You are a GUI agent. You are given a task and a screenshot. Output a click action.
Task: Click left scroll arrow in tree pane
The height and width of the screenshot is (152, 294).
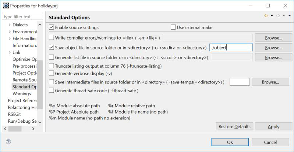pyautogui.click(x=5, y=129)
